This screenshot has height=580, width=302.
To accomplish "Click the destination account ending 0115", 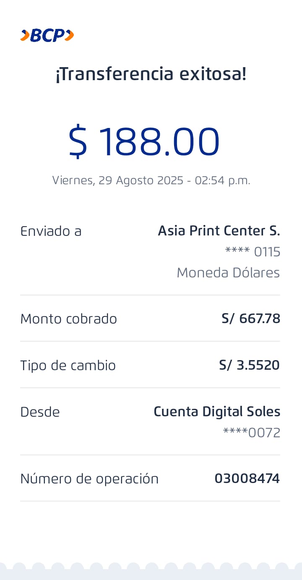I will [x=253, y=252].
